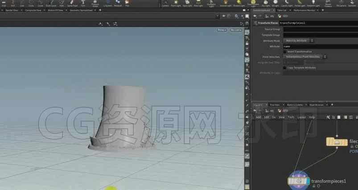Select the Circle shelf tool
The width and height of the screenshot is (358, 190).
coord(31,3)
